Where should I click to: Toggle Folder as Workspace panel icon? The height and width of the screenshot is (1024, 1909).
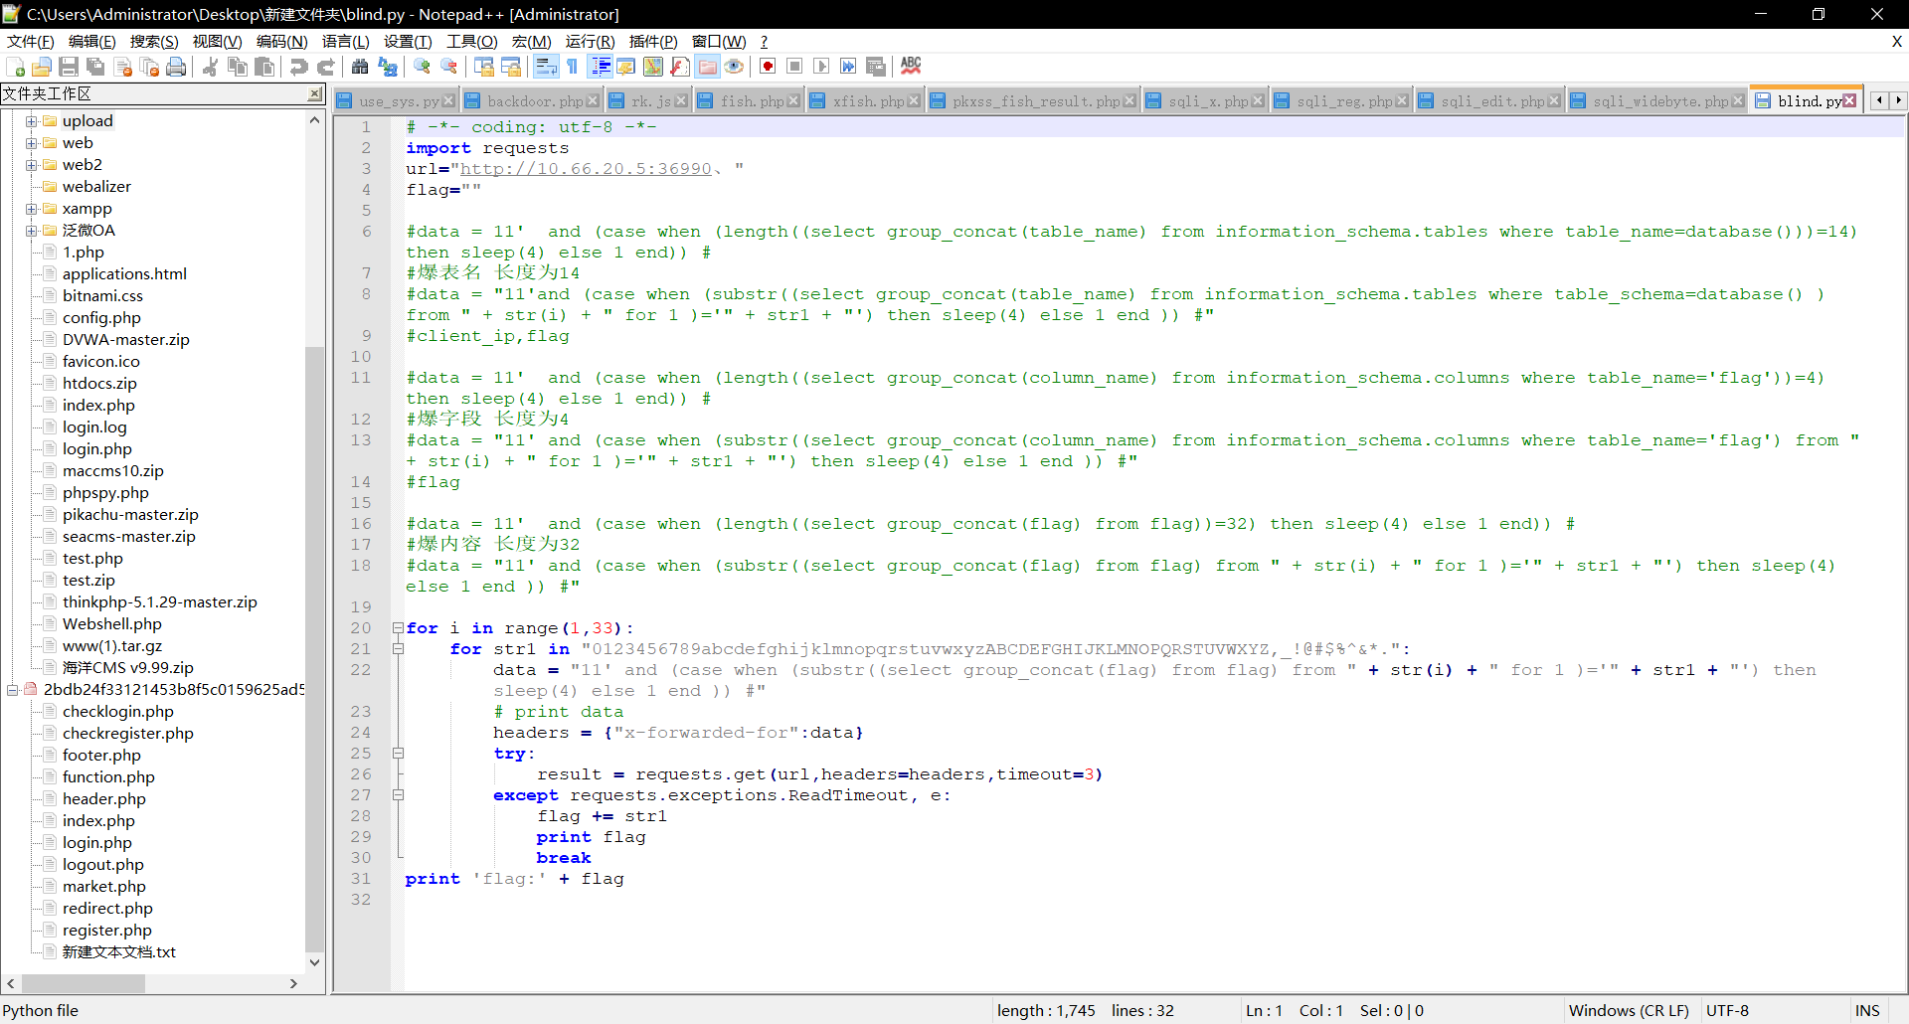(x=707, y=67)
